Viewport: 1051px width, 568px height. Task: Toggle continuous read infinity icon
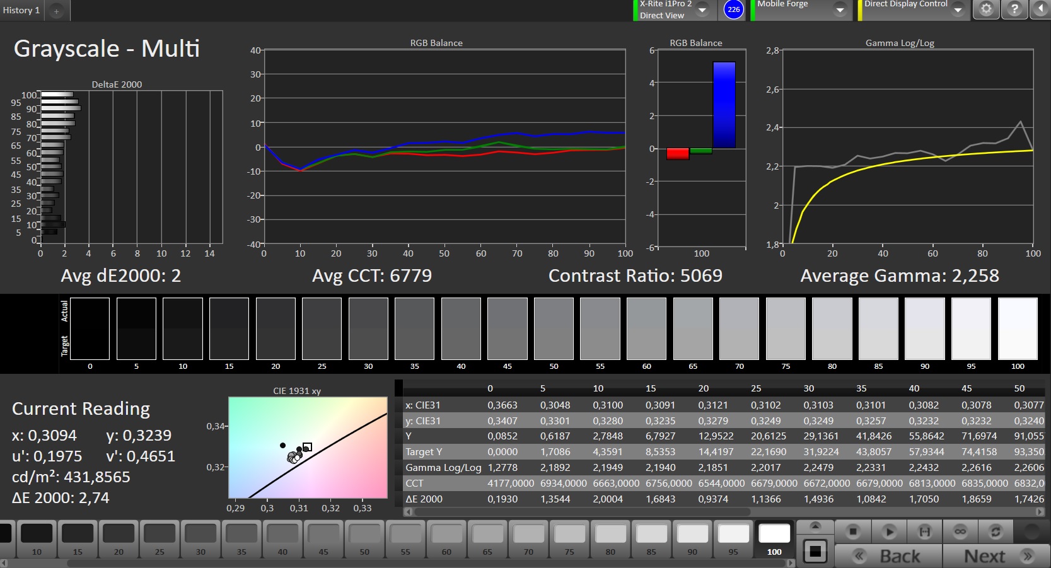pyautogui.click(x=960, y=531)
